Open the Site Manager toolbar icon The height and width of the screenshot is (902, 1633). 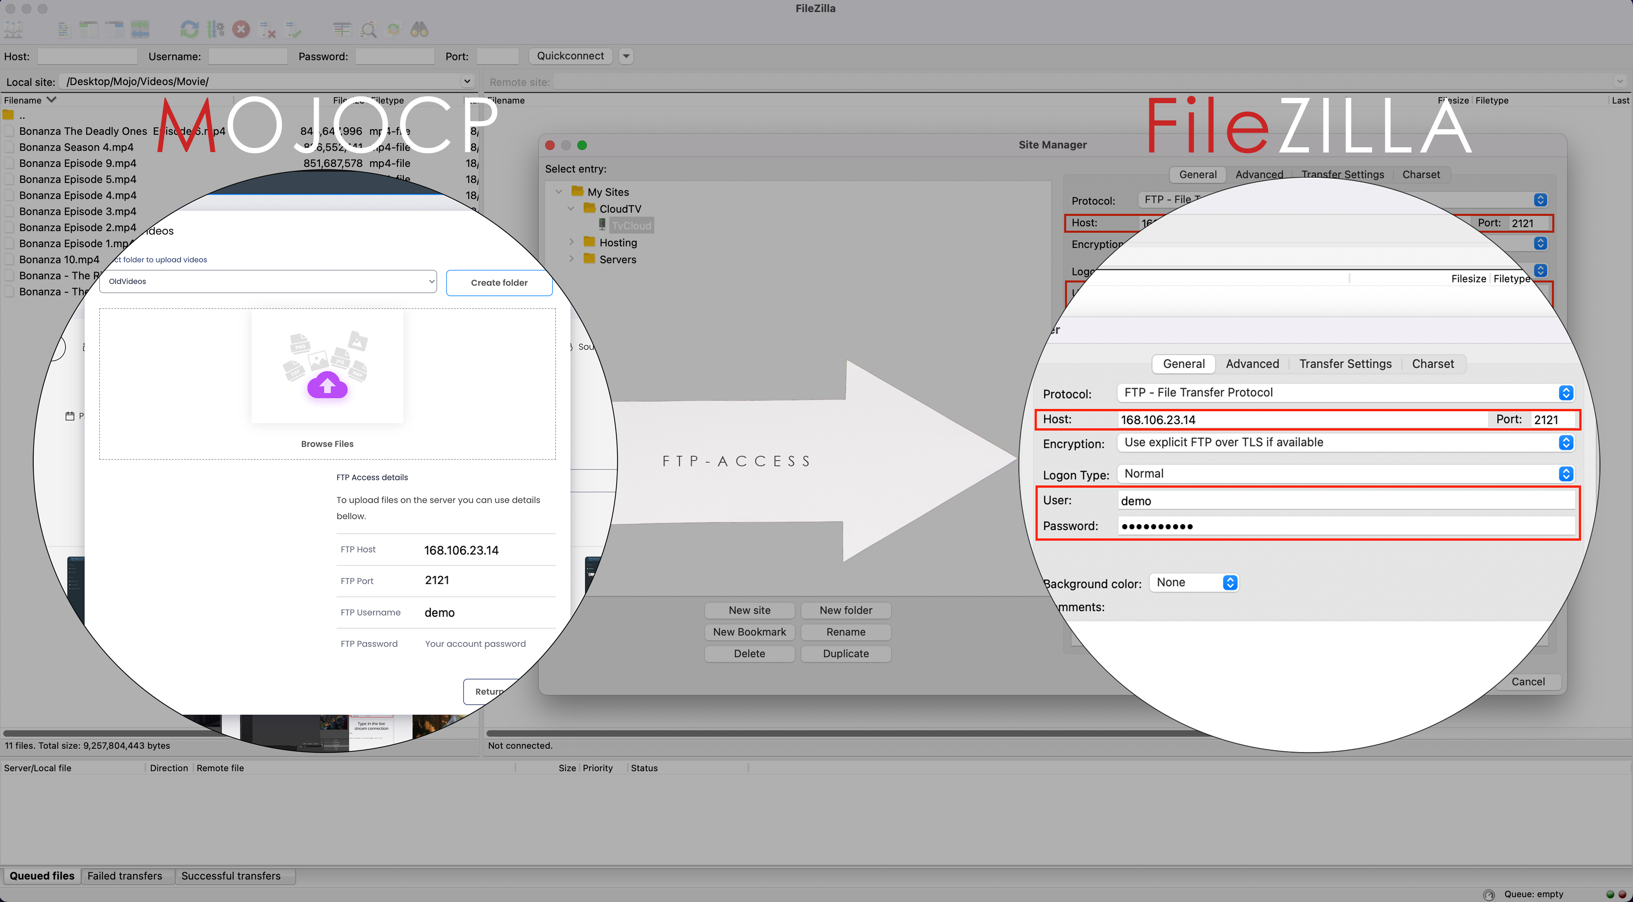tap(13, 29)
